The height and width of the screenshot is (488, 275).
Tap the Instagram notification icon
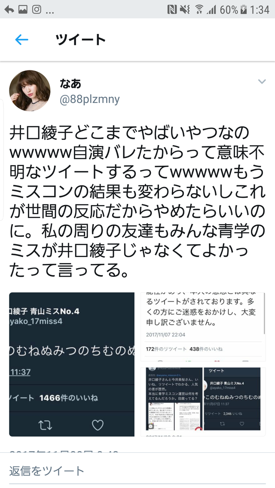tap(37, 9)
